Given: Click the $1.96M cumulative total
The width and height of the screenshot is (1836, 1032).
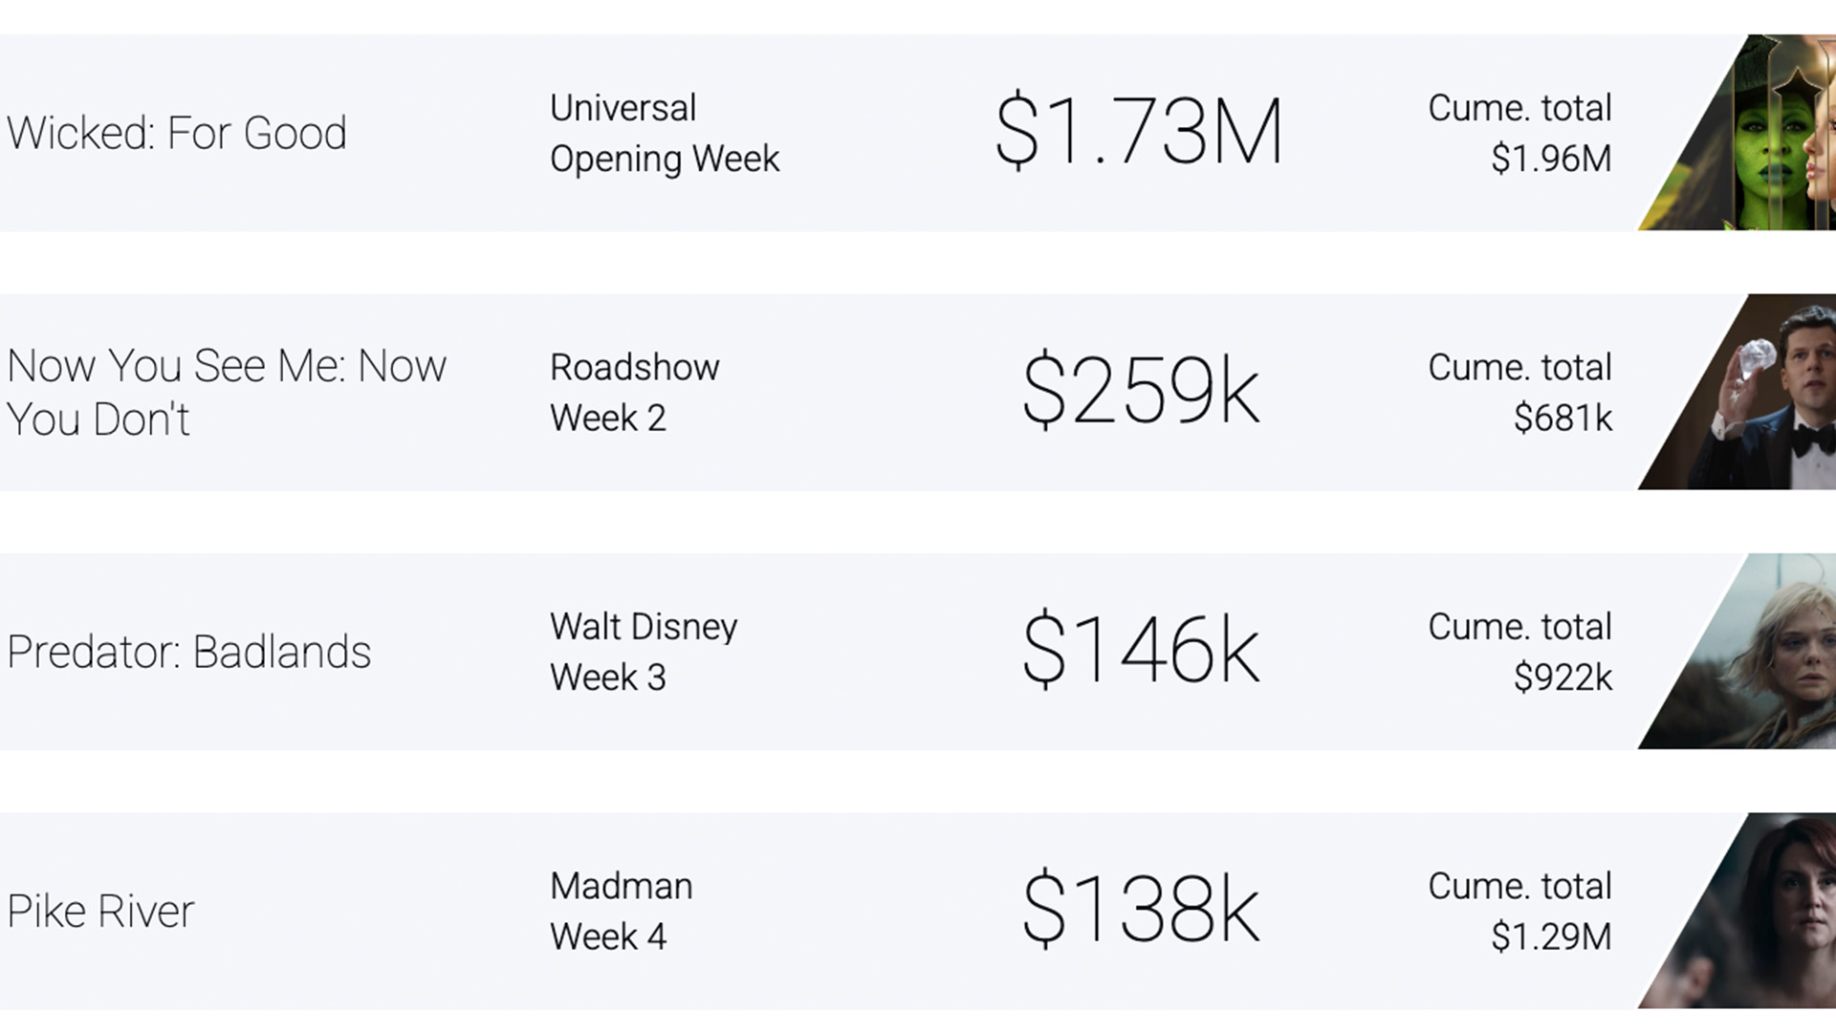Looking at the screenshot, I should coord(1550,159).
